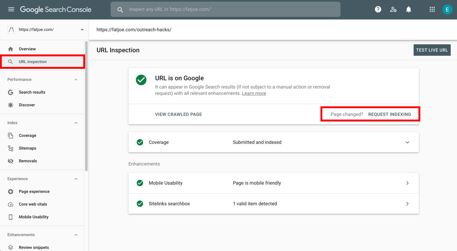Click the URL Inspection page heading
457x251 pixels.
tap(118, 50)
